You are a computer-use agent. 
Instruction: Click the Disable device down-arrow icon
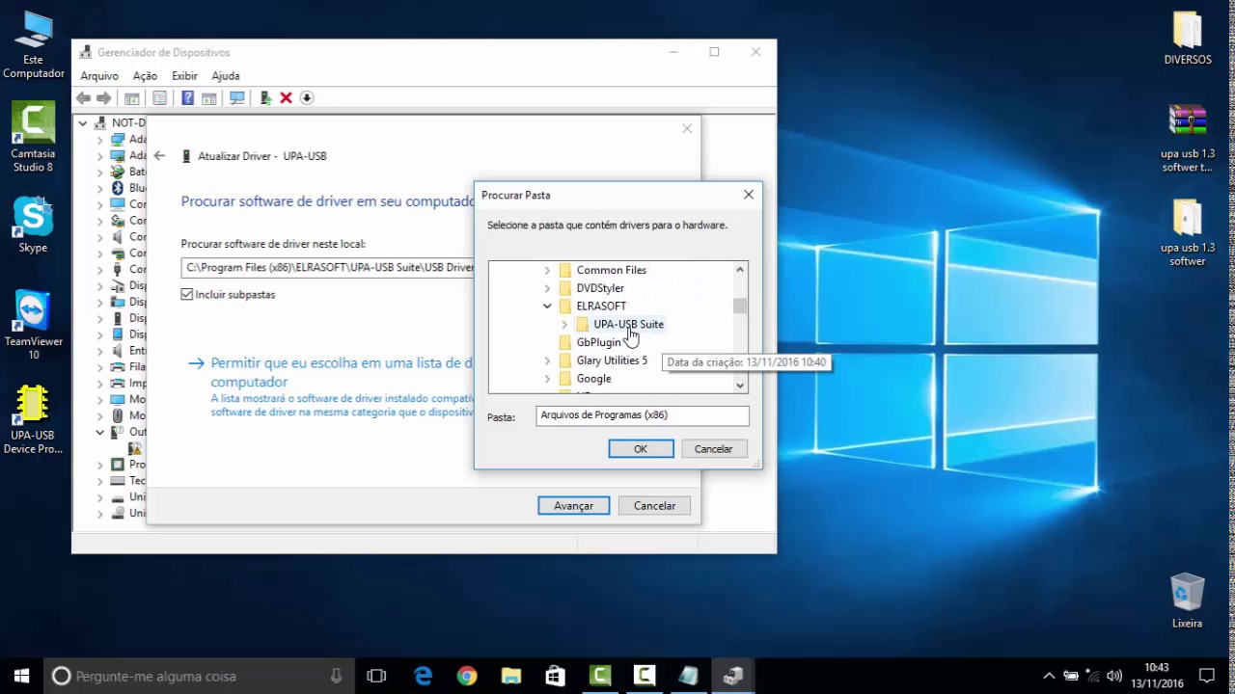[307, 98]
